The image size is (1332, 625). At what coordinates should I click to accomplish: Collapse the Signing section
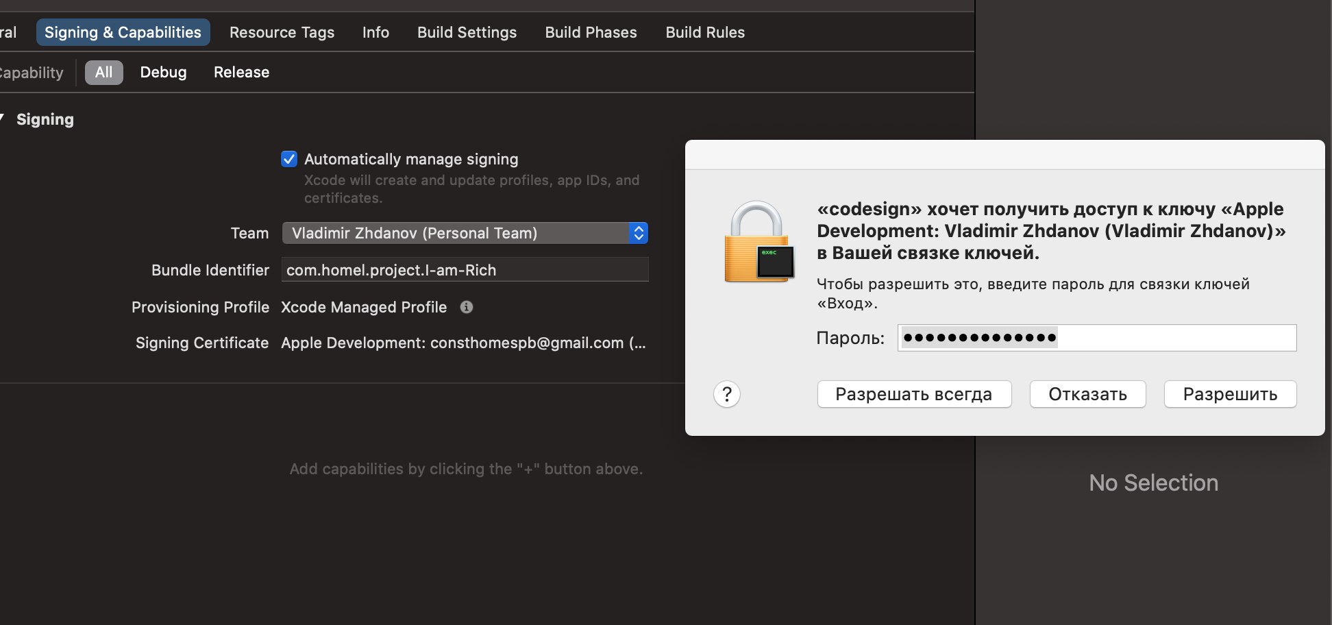click(2, 119)
